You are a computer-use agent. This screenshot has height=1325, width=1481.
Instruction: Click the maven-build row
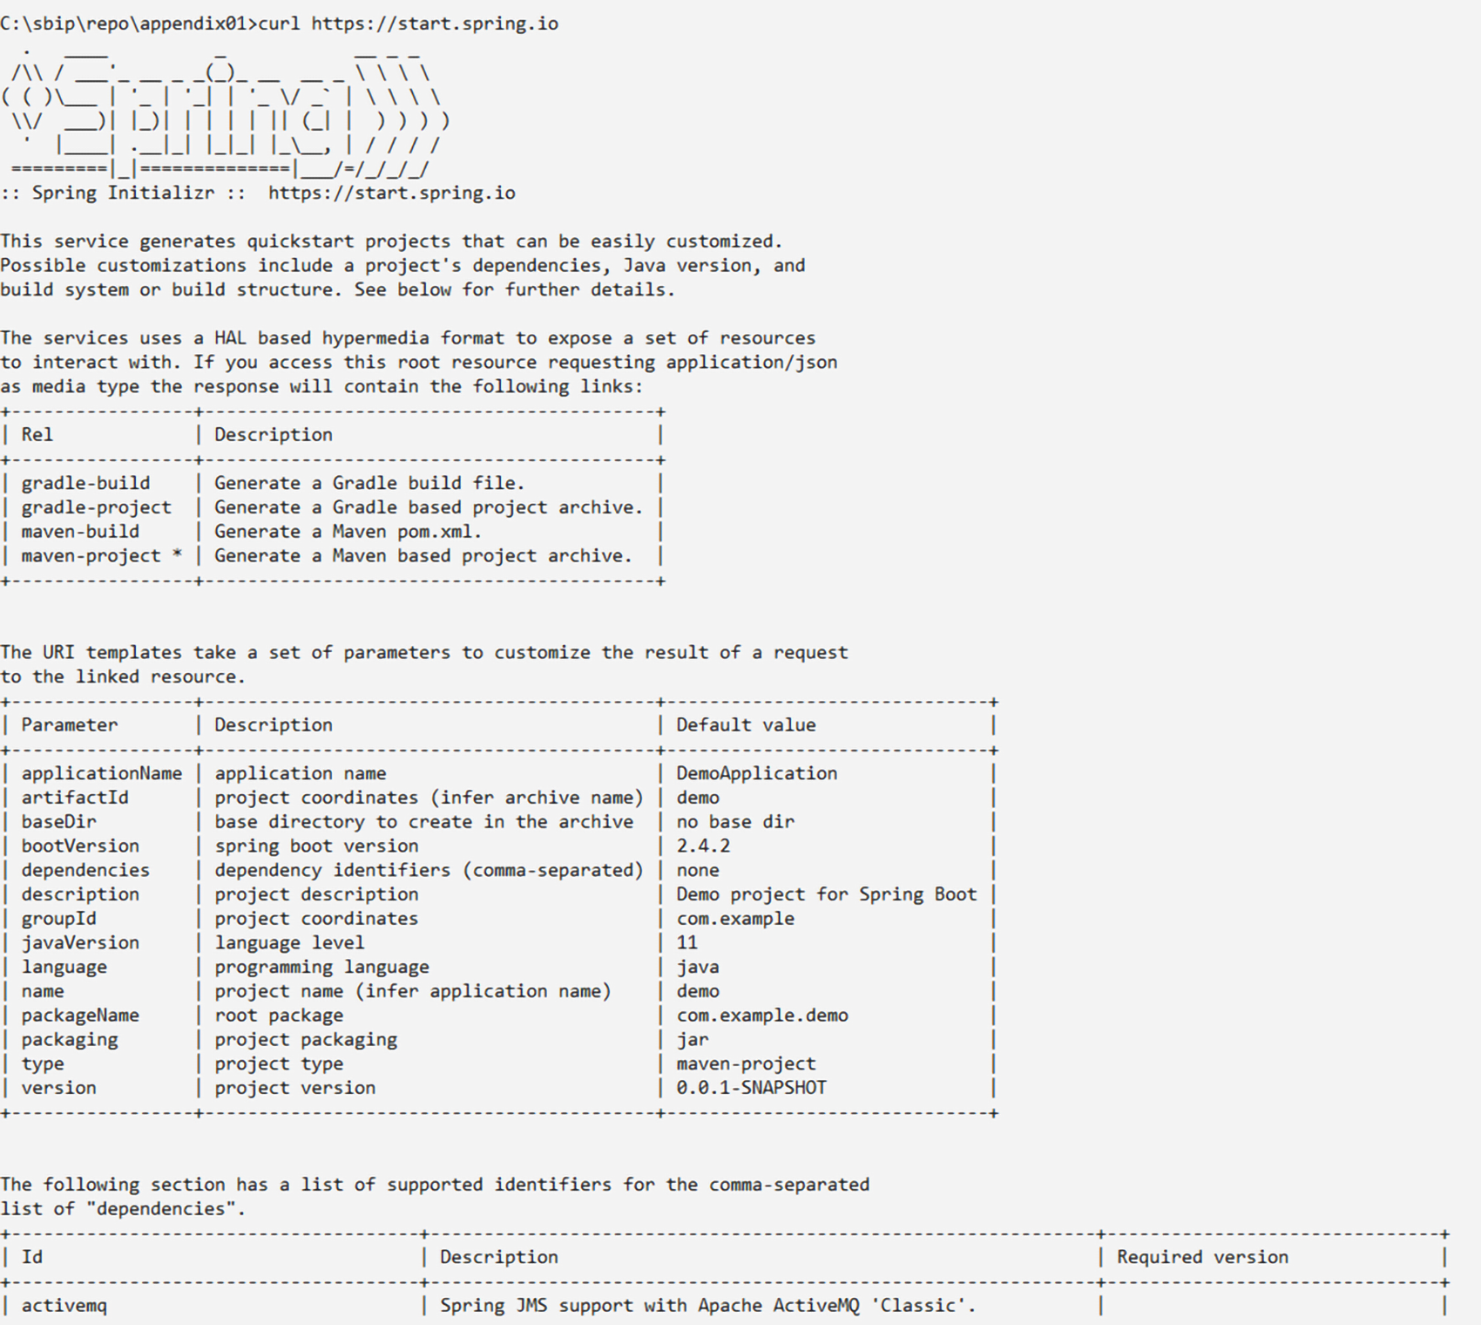(81, 531)
